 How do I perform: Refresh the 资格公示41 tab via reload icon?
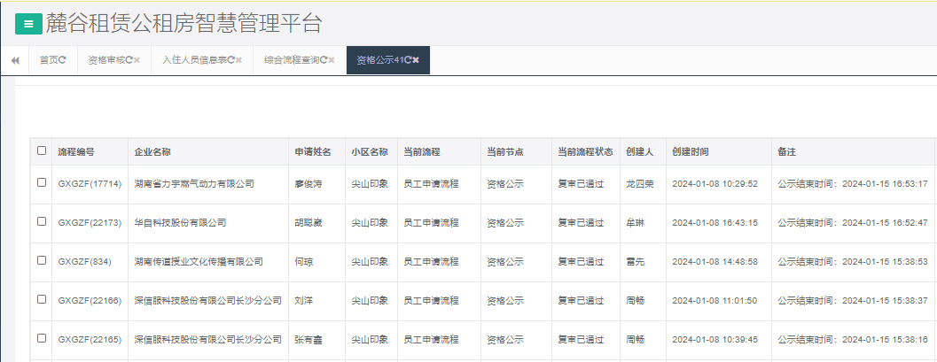408,59
